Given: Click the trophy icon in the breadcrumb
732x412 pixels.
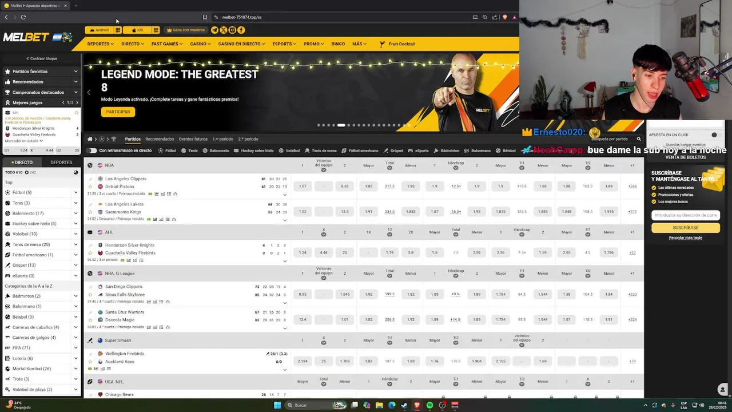Looking at the screenshot, I should pyautogui.click(x=113, y=139).
